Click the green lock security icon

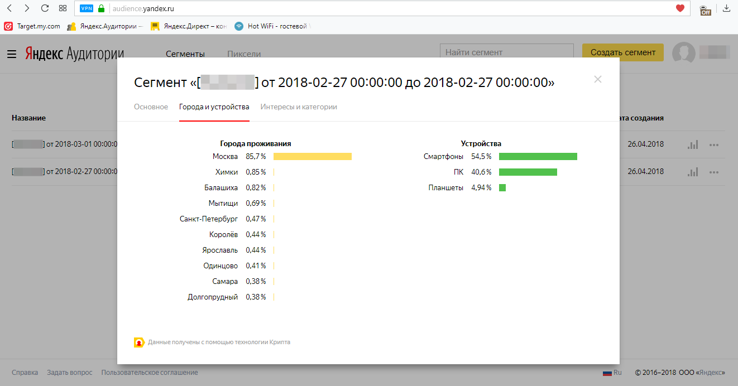coord(101,8)
